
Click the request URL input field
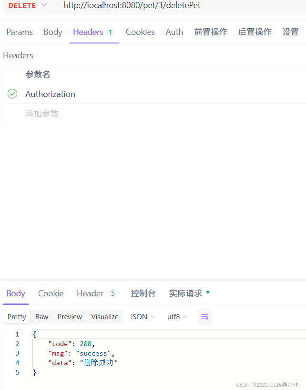(181, 5)
